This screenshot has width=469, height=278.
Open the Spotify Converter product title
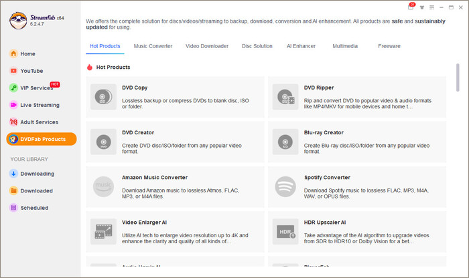click(327, 178)
